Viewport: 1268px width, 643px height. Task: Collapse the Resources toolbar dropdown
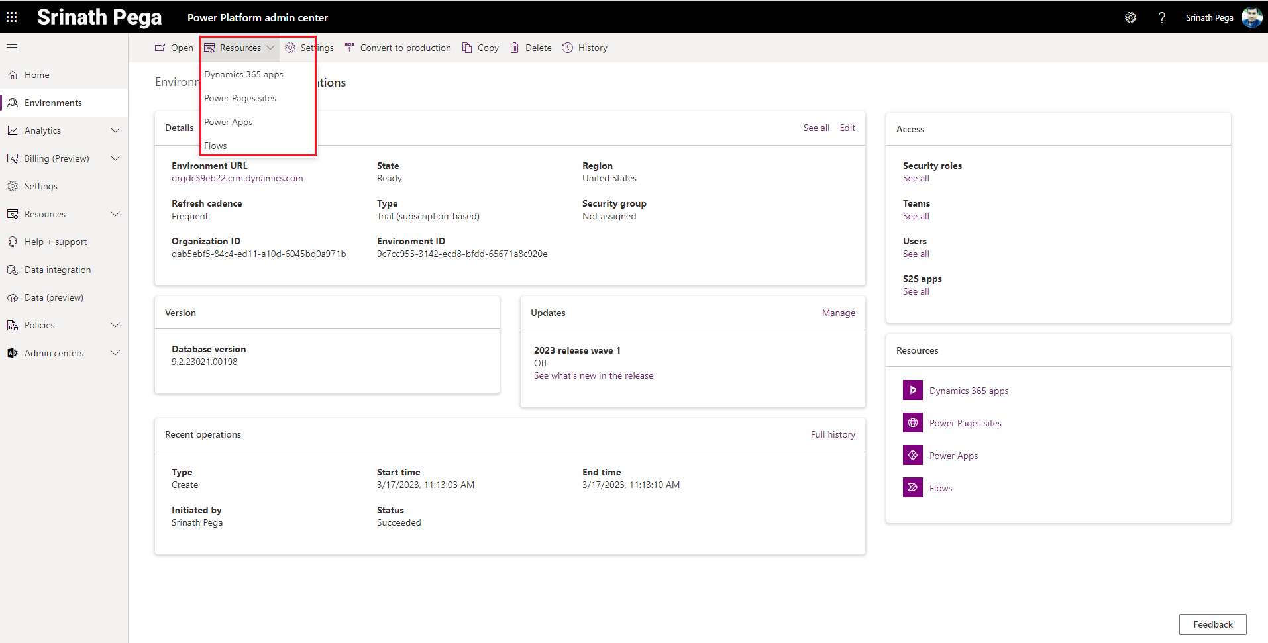click(x=239, y=48)
